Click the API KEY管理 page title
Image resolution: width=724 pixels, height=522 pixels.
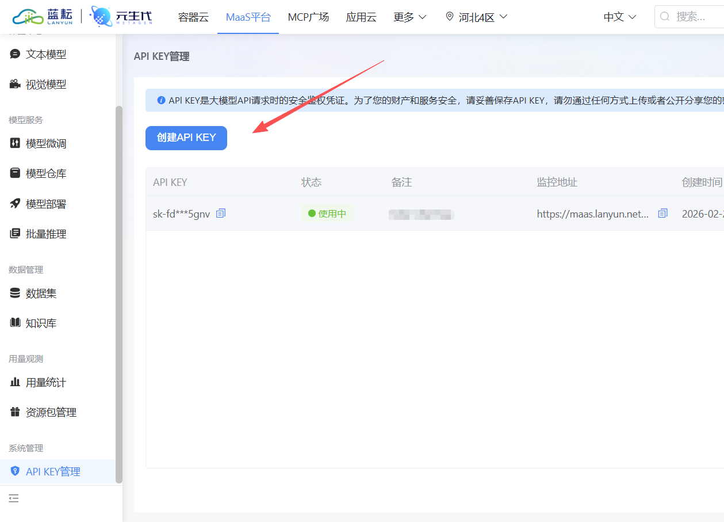coord(162,56)
